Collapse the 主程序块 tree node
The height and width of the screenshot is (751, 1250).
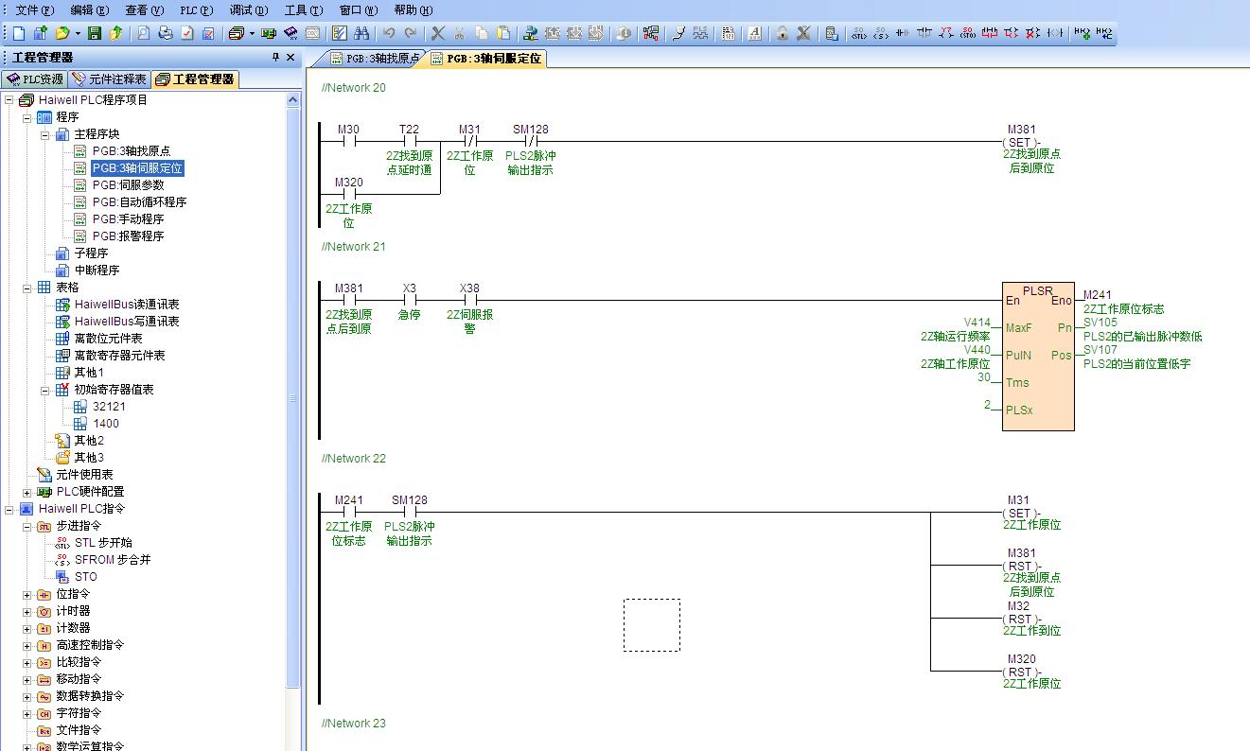tap(45, 134)
